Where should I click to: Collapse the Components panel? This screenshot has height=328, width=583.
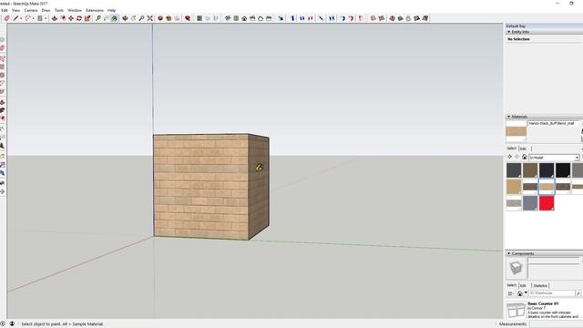point(508,253)
